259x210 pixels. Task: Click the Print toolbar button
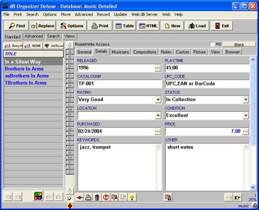[x=100, y=26]
